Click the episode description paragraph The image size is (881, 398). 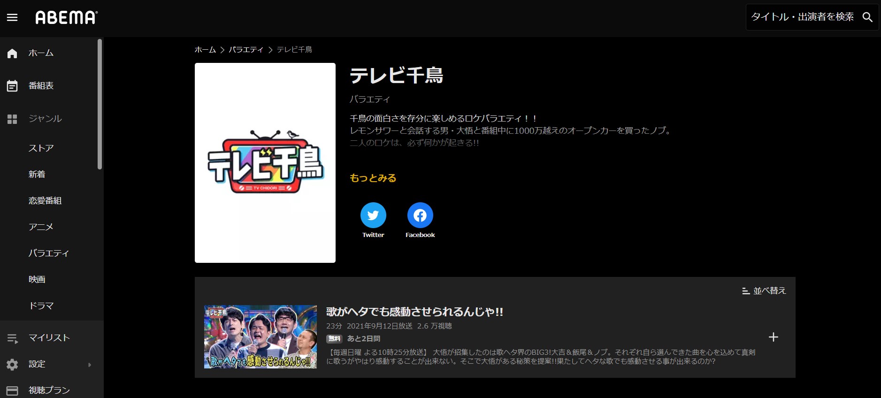[541, 357]
